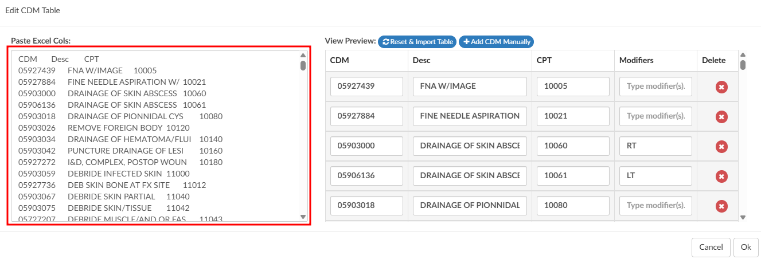
Task: Click pasted line PUNCTURE DRAINAGE OF LESI
Action: [120, 151]
